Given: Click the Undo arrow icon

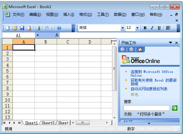Looking at the screenshot, I should pos(47,28).
